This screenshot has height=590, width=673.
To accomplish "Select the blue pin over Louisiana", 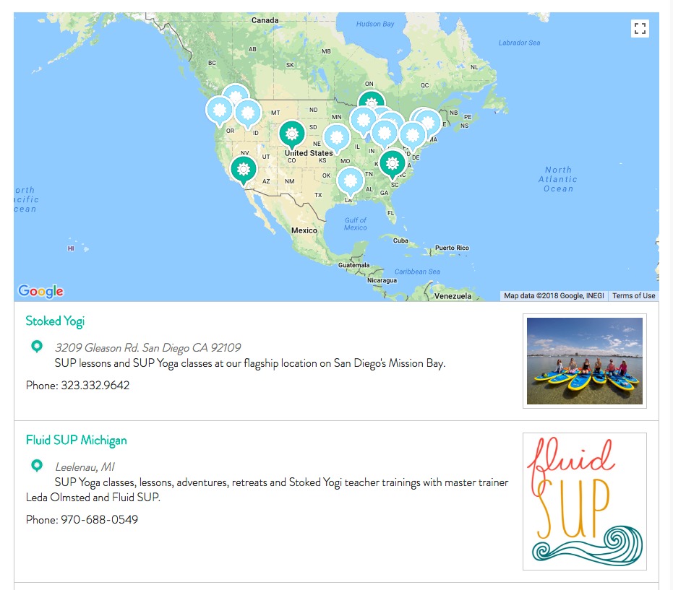I will 350,182.
